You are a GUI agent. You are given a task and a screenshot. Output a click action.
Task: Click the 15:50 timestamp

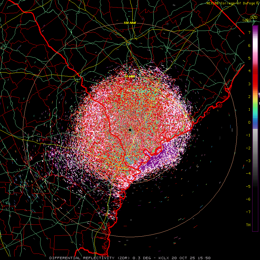pos(205,258)
